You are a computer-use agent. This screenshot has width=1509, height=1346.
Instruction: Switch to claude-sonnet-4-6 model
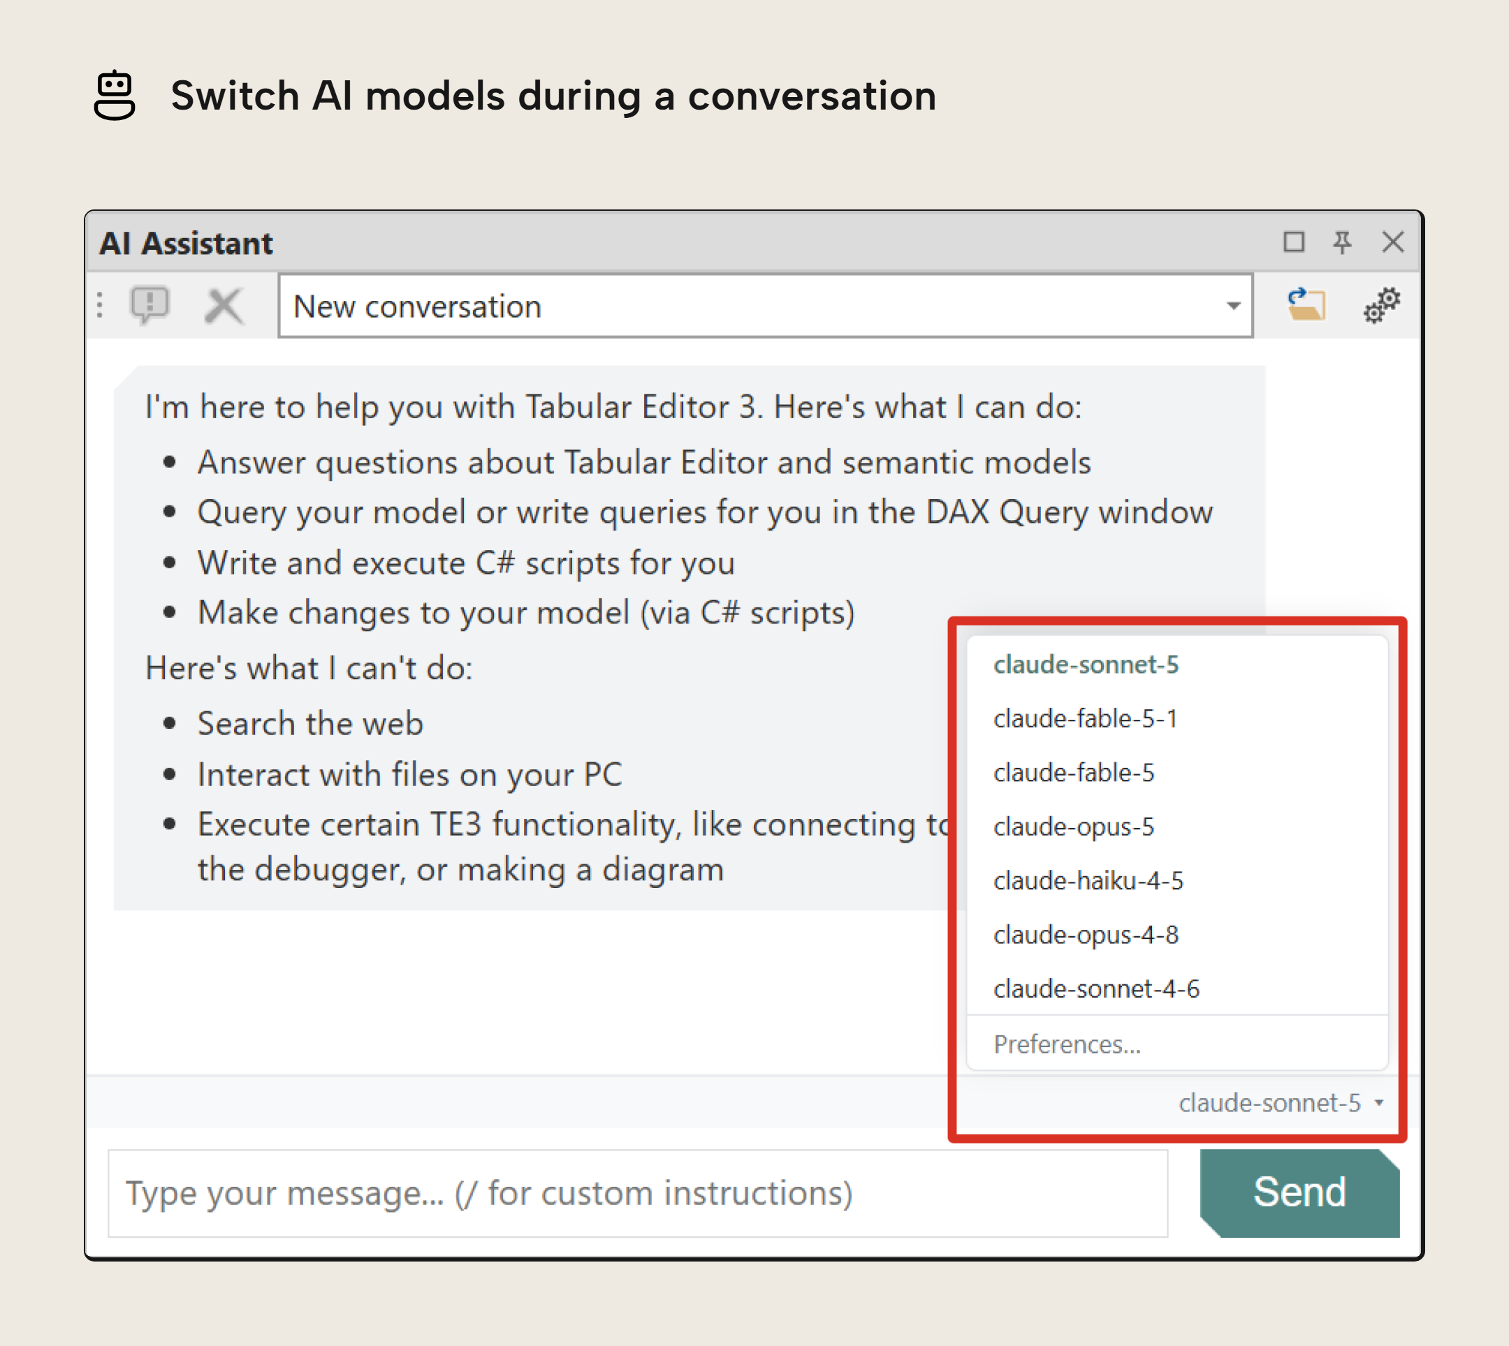[1176, 988]
